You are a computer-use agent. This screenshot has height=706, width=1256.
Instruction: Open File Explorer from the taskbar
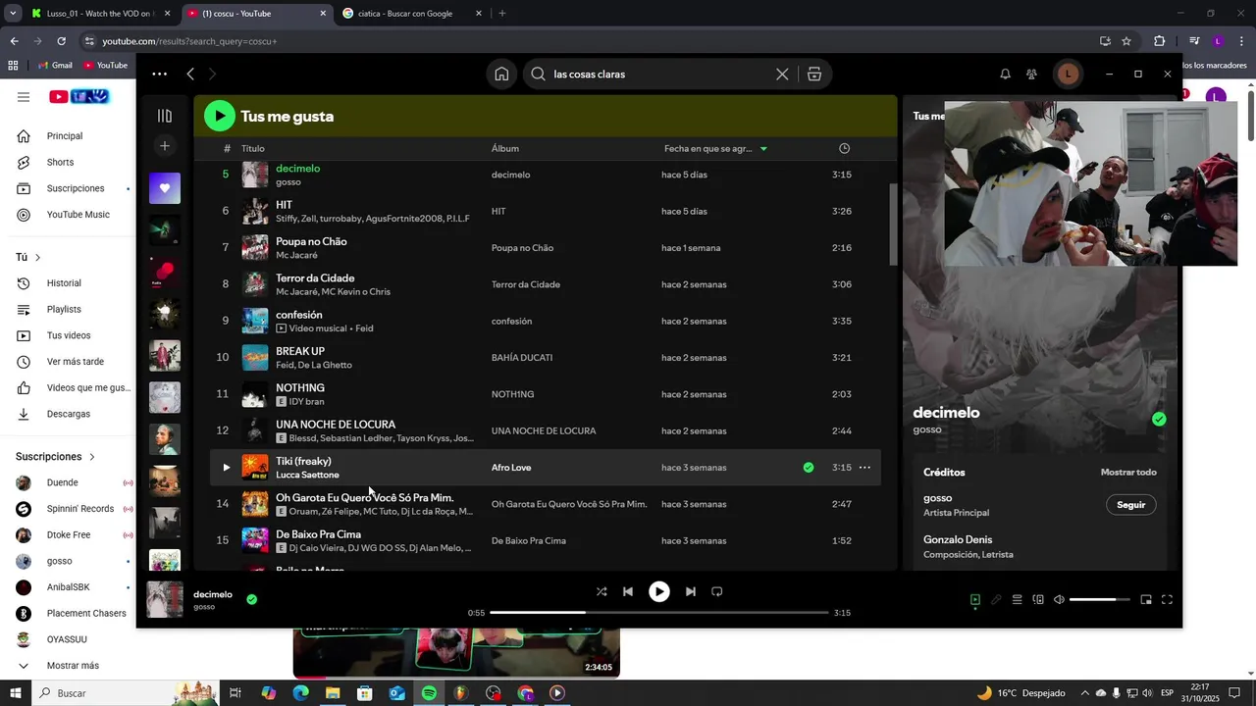[x=333, y=693]
